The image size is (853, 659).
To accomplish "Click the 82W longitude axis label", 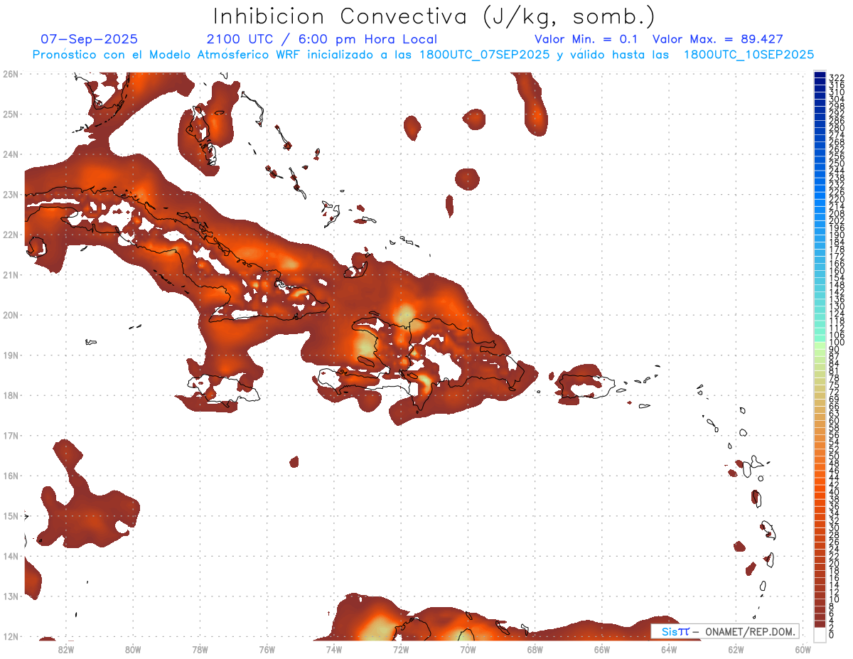I will click(x=66, y=648).
